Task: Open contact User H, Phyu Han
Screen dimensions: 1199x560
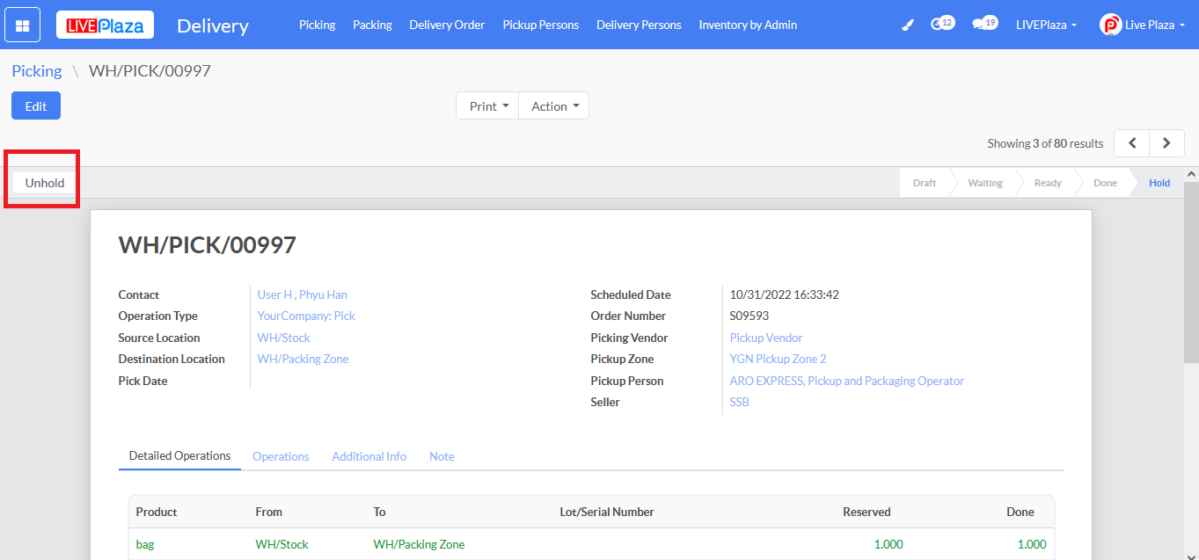Action: (x=302, y=295)
